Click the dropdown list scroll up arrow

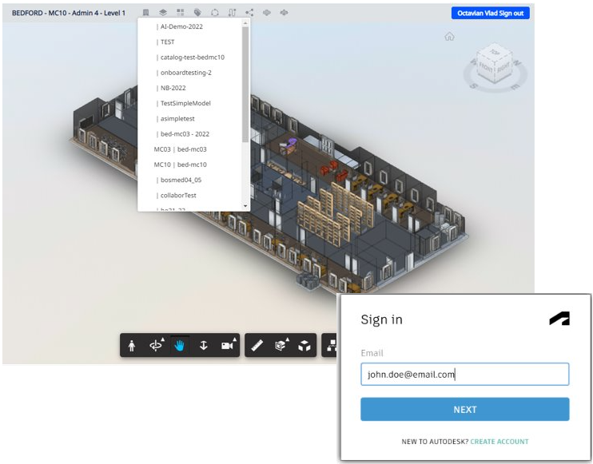(245, 22)
